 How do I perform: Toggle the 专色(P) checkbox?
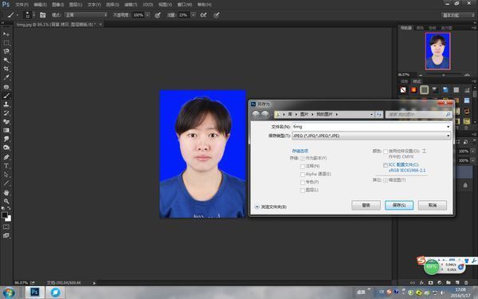point(303,182)
